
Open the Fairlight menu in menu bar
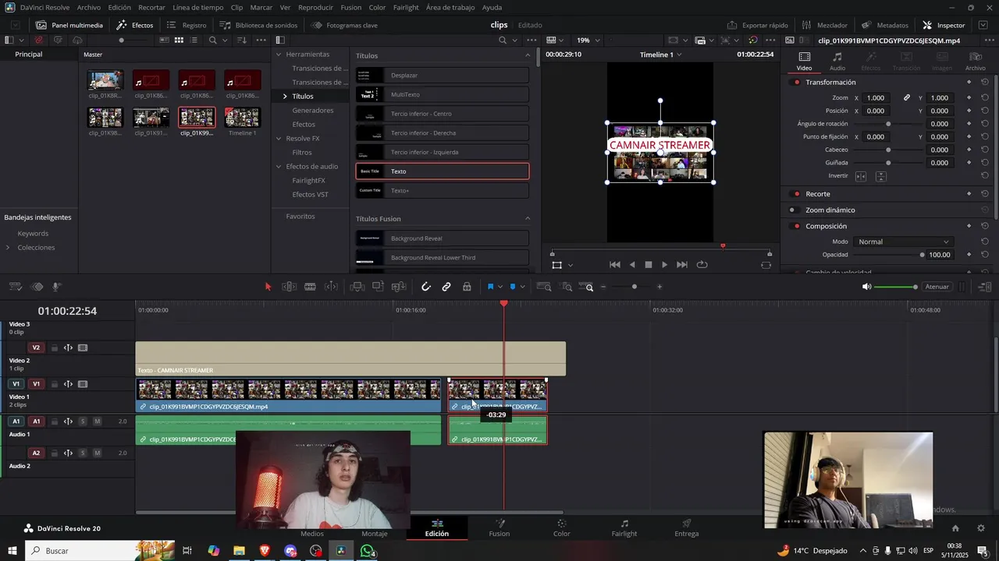pos(406,7)
